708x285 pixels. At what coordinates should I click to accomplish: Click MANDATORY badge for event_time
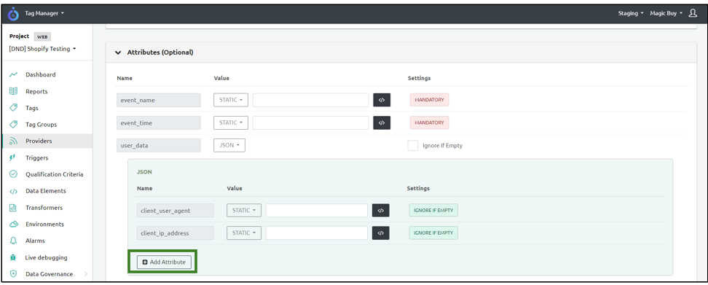tap(430, 122)
